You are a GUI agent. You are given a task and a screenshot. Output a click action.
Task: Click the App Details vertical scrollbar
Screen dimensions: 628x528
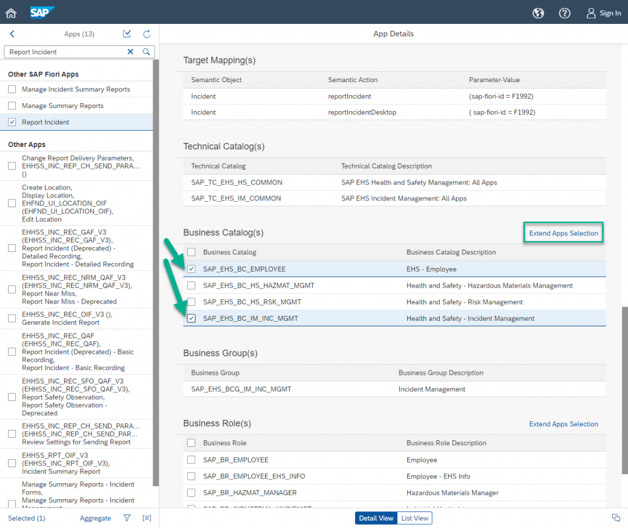point(625,391)
